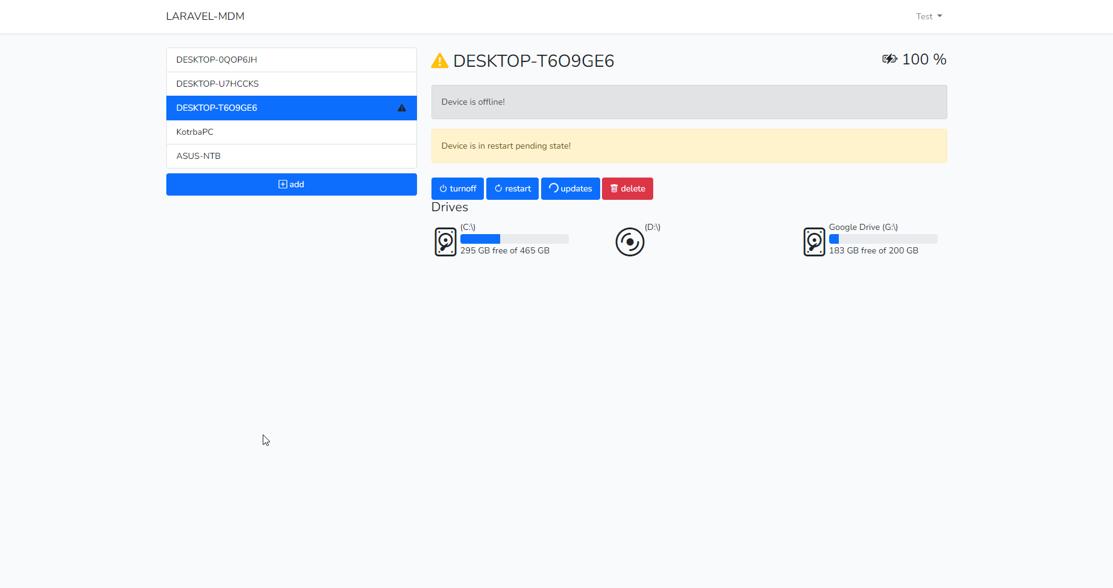Click the turnoff button
Viewport: 1113px width, 588px height.
[x=457, y=188]
